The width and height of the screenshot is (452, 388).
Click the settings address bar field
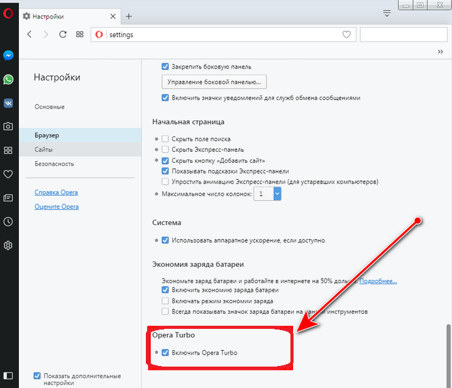coord(223,35)
